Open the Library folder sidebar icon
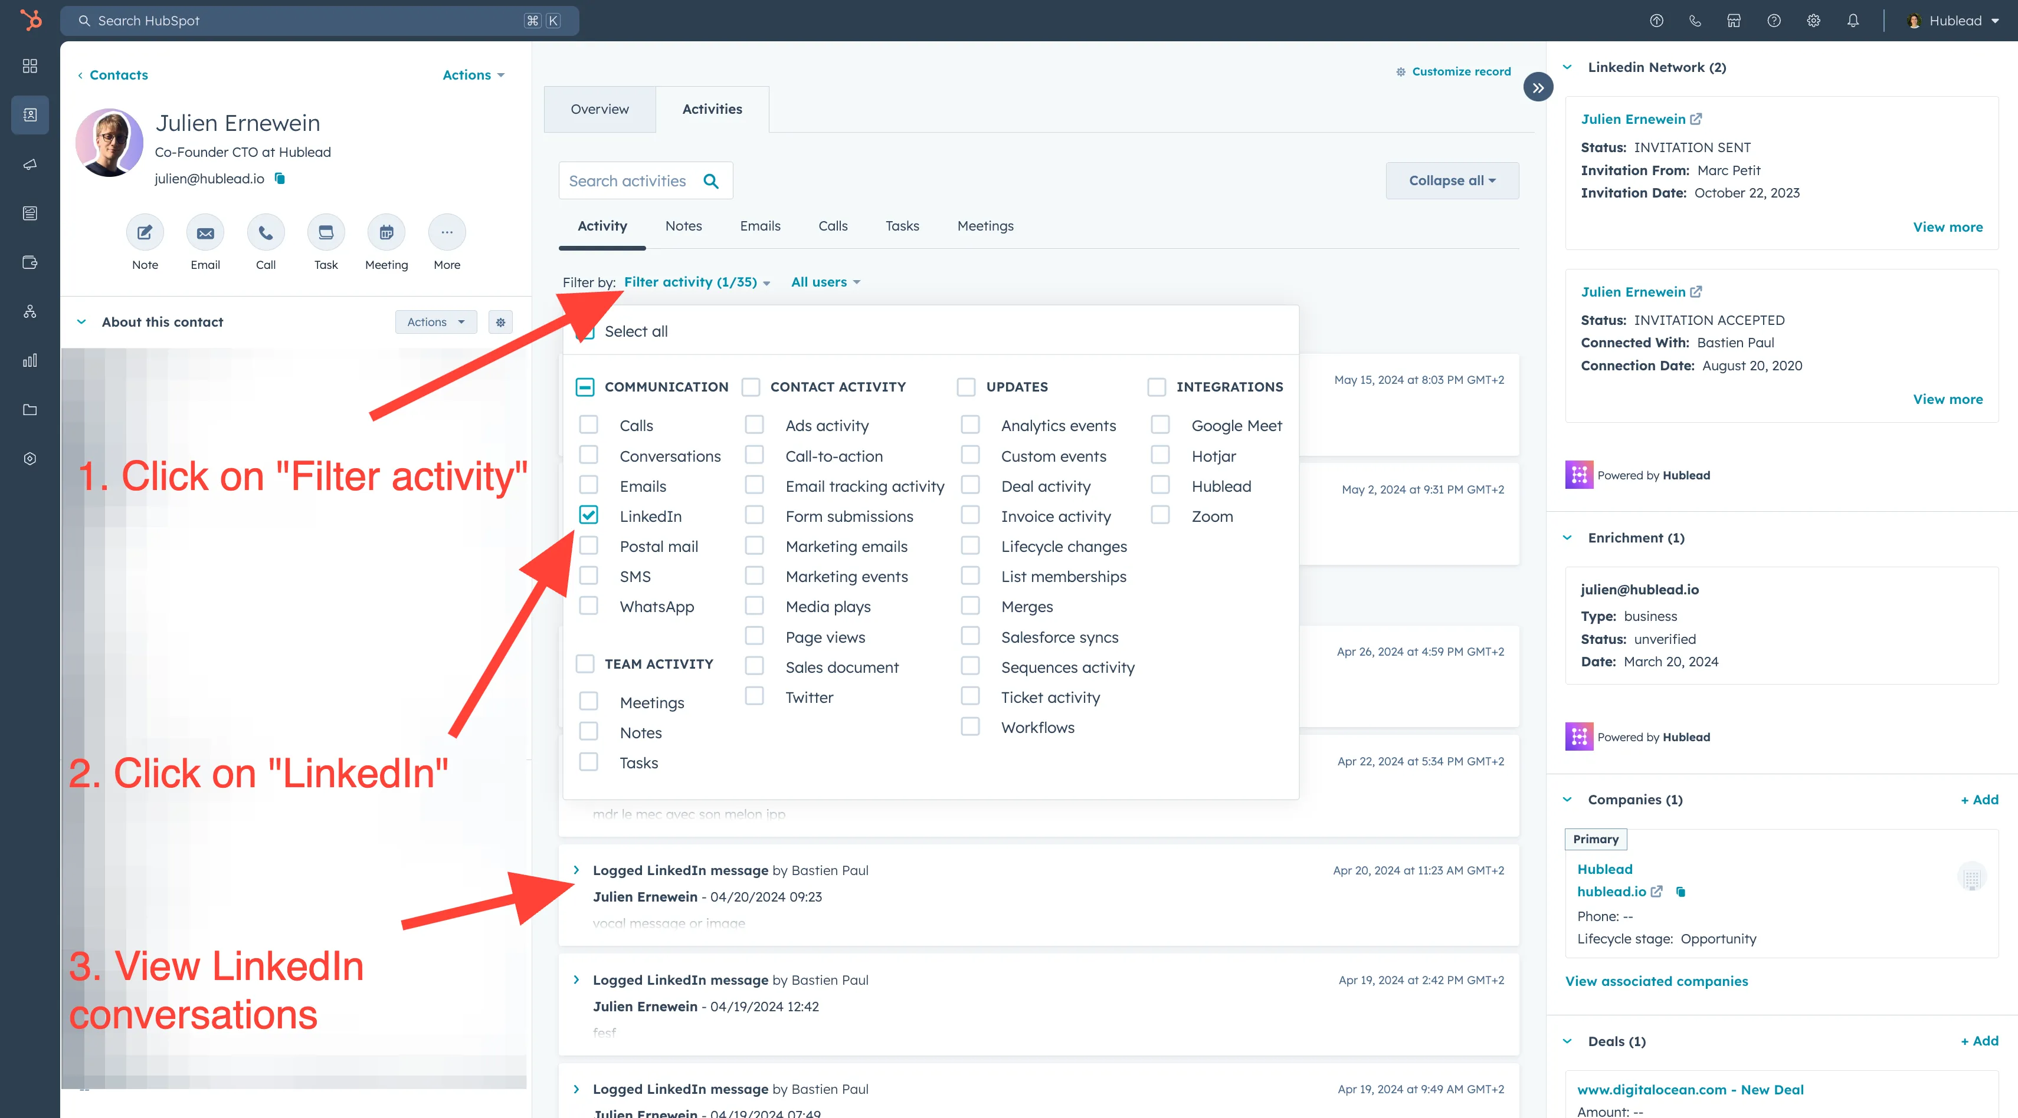The height and width of the screenshot is (1118, 2018). coord(30,409)
